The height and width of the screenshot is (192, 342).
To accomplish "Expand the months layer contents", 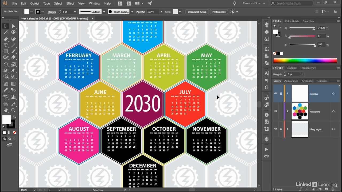I will [287, 94].
